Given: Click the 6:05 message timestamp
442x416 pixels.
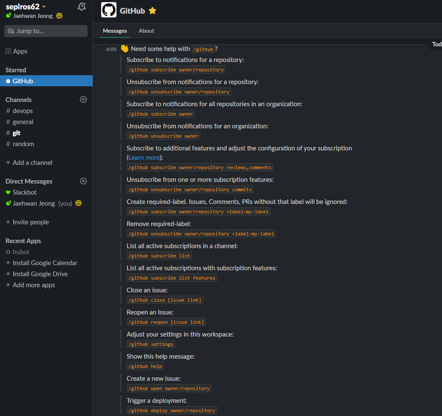Looking at the screenshot, I should (x=111, y=49).
